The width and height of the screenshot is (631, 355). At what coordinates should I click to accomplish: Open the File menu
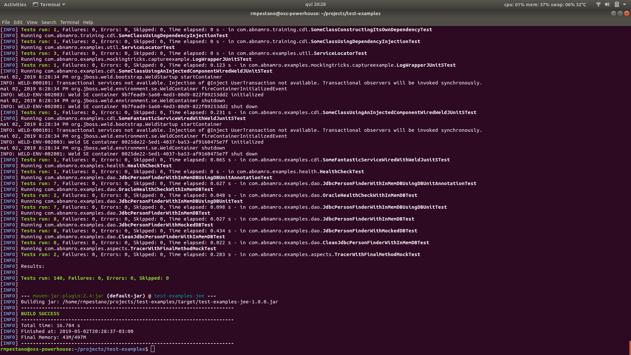pyautogui.click(x=6, y=22)
